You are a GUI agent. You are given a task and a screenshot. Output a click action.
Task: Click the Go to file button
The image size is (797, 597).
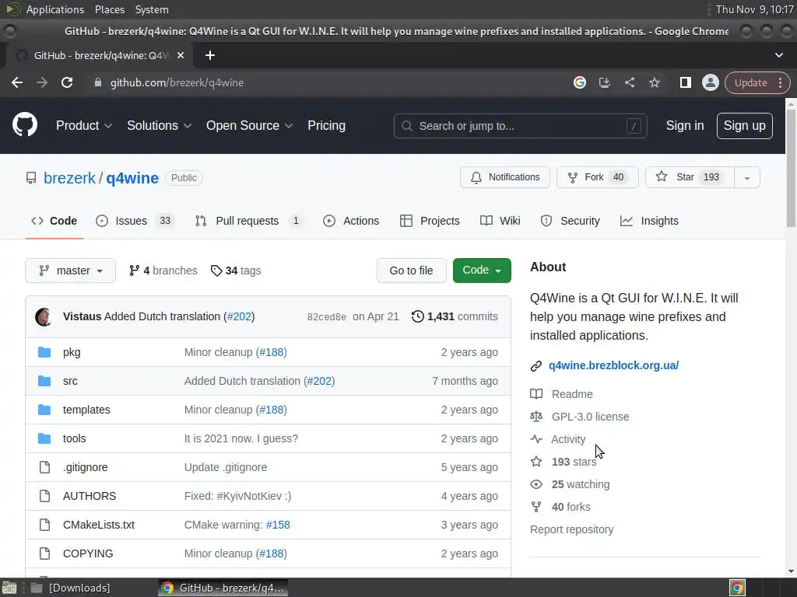pyautogui.click(x=411, y=271)
